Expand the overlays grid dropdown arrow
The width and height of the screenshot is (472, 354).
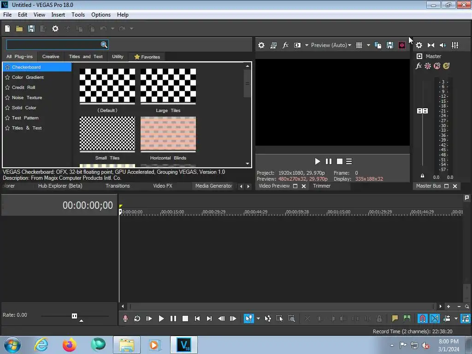tap(368, 45)
